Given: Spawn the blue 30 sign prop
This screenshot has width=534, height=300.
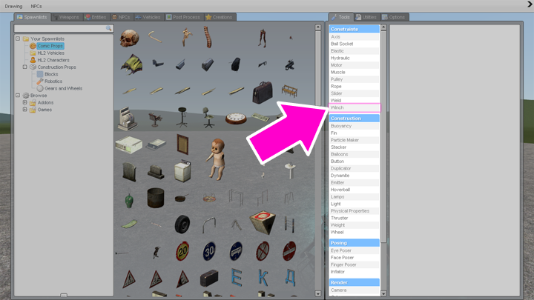Looking at the screenshot, I should coord(209,251).
